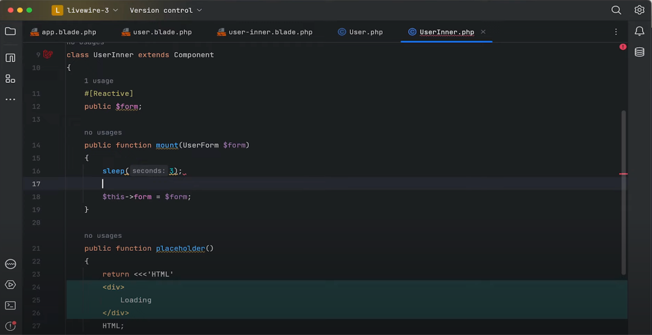Click the red error inspection indicator
The width and height of the screenshot is (652, 335).
click(x=623, y=47)
